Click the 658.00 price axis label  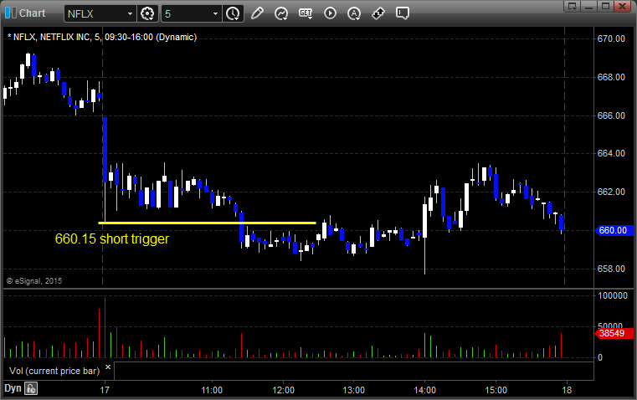[611, 269]
